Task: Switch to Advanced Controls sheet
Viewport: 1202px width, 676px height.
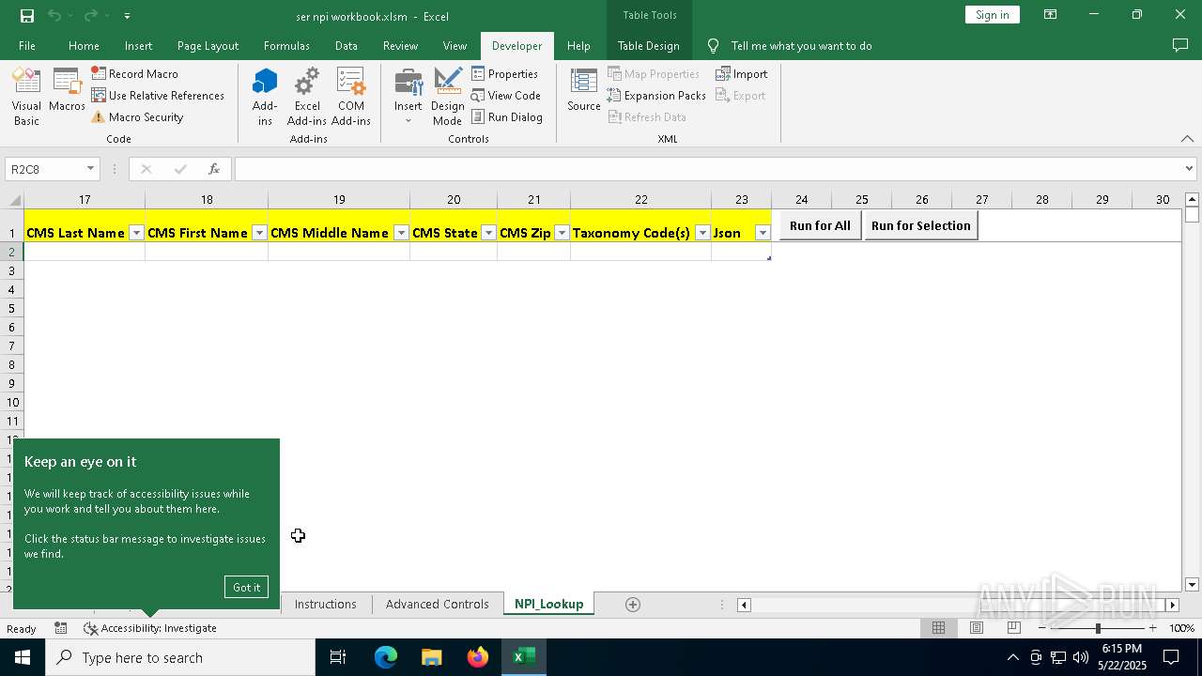Action: (x=437, y=604)
